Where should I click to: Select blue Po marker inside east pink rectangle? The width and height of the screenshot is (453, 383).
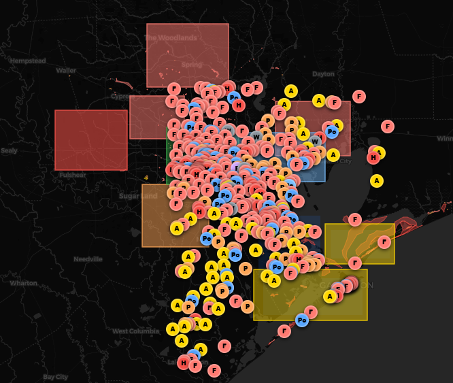(332, 131)
